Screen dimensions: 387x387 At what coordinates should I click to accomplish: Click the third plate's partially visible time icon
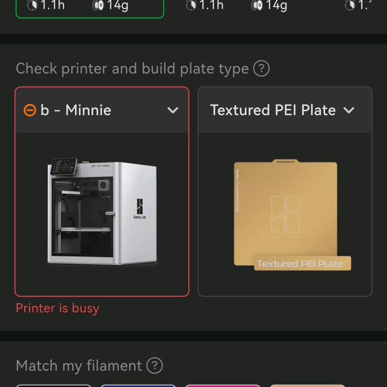350,5
